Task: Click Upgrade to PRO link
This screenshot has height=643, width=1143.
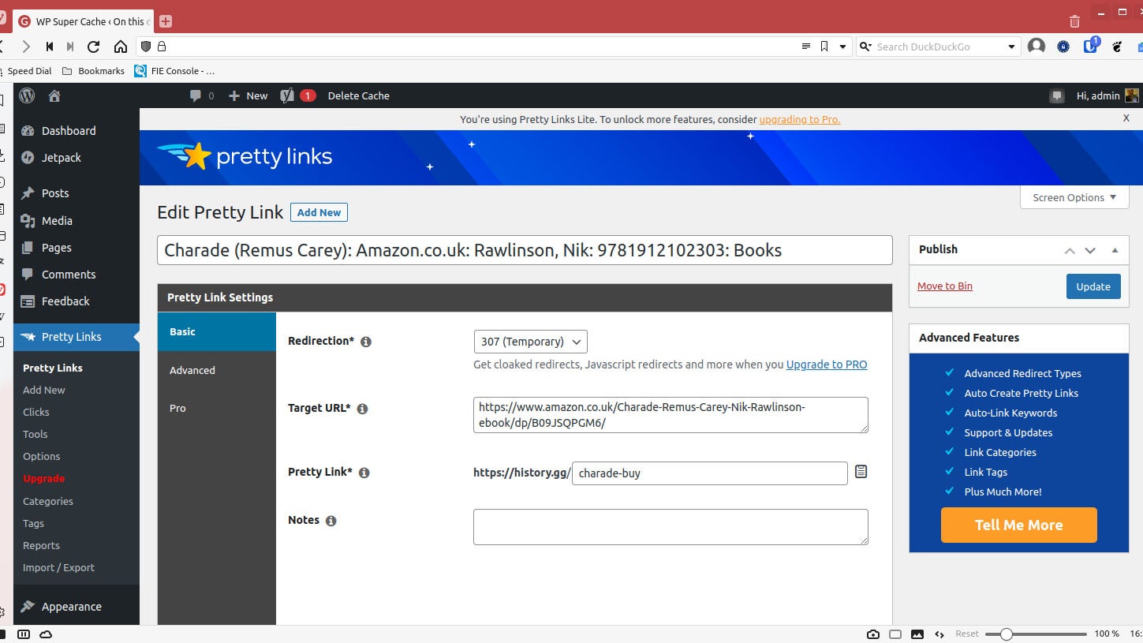Action: pyautogui.click(x=827, y=364)
